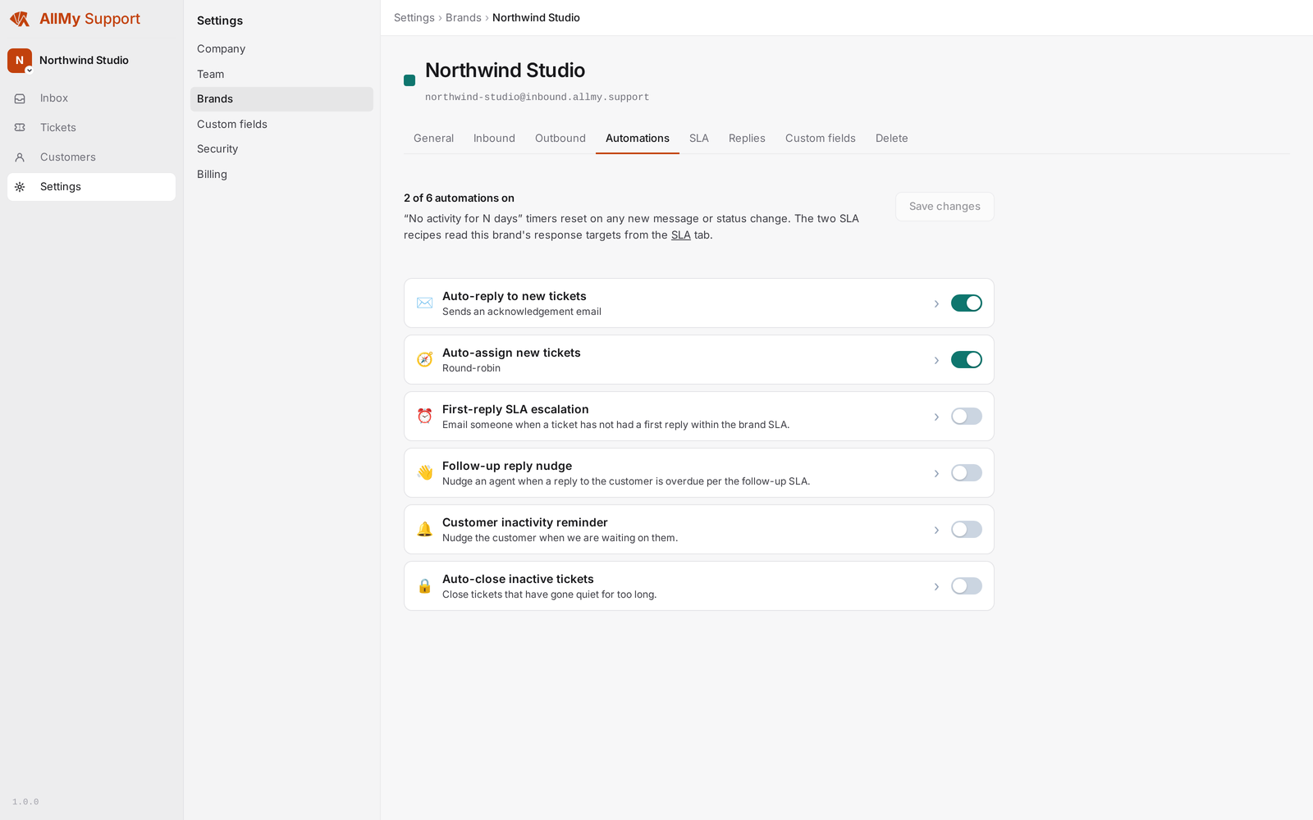Switch to the General tab
Image resolution: width=1313 pixels, height=820 pixels.
tap(433, 139)
